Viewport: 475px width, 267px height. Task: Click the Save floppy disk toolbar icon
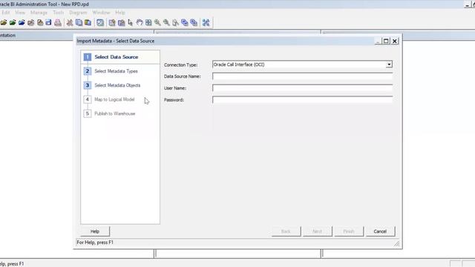tap(49, 23)
